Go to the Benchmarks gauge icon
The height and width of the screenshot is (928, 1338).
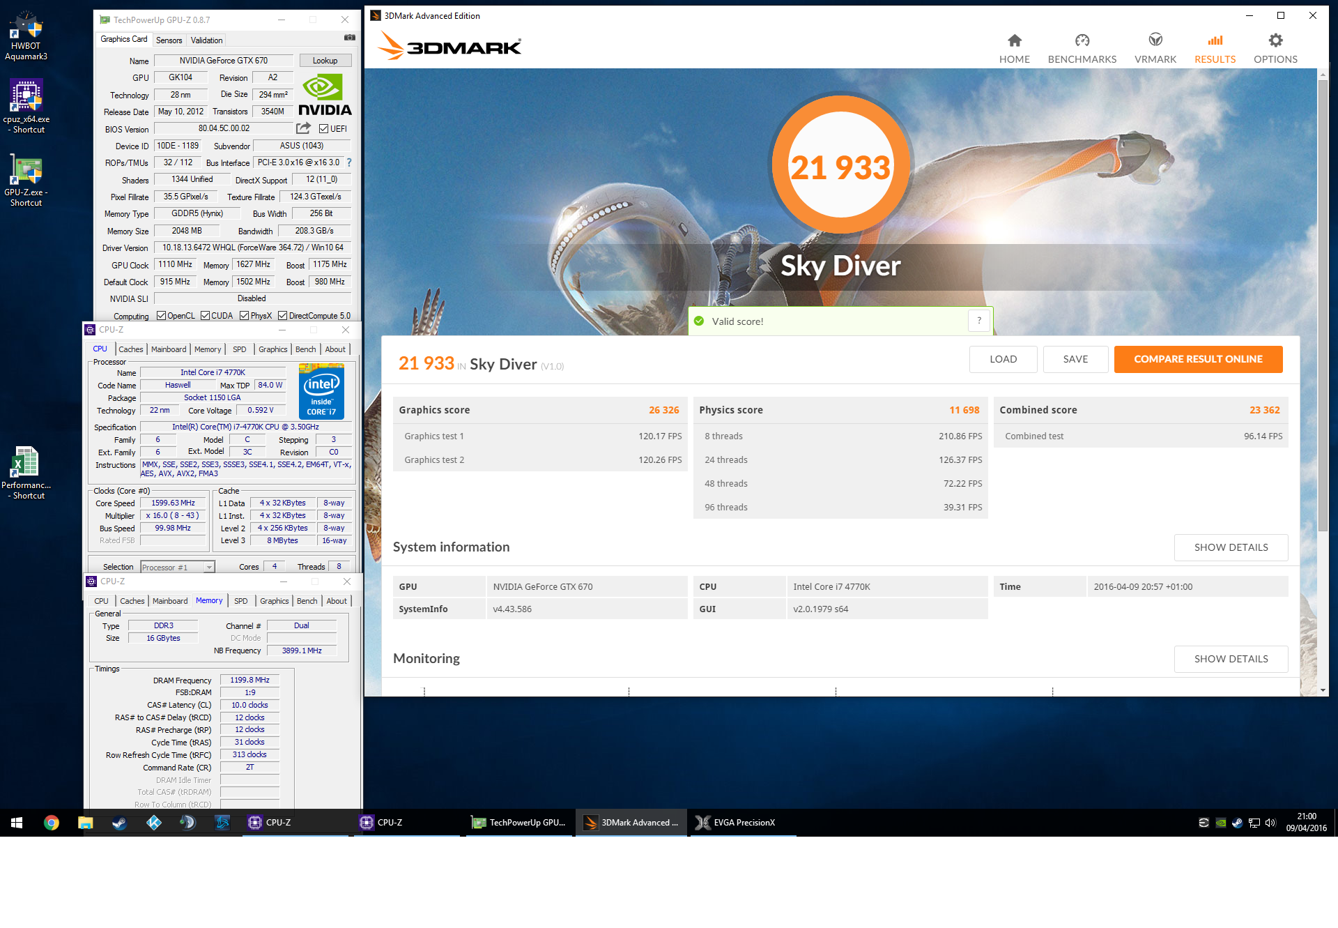1082,40
